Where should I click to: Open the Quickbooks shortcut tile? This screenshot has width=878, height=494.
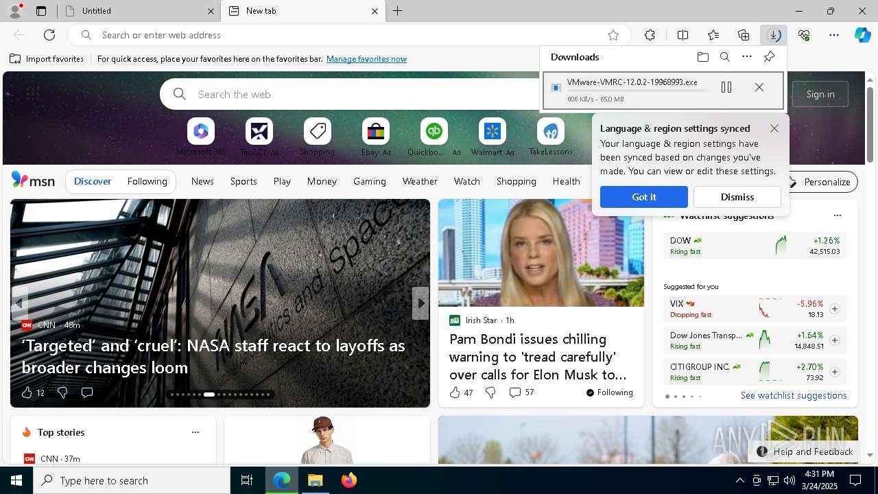(434, 137)
